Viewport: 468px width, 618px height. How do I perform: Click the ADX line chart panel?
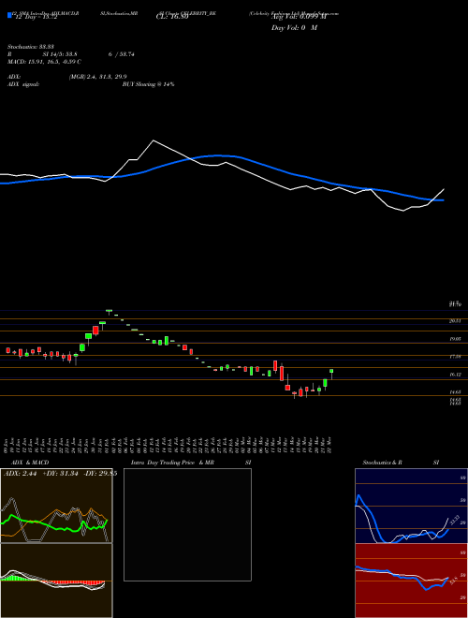[56, 506]
